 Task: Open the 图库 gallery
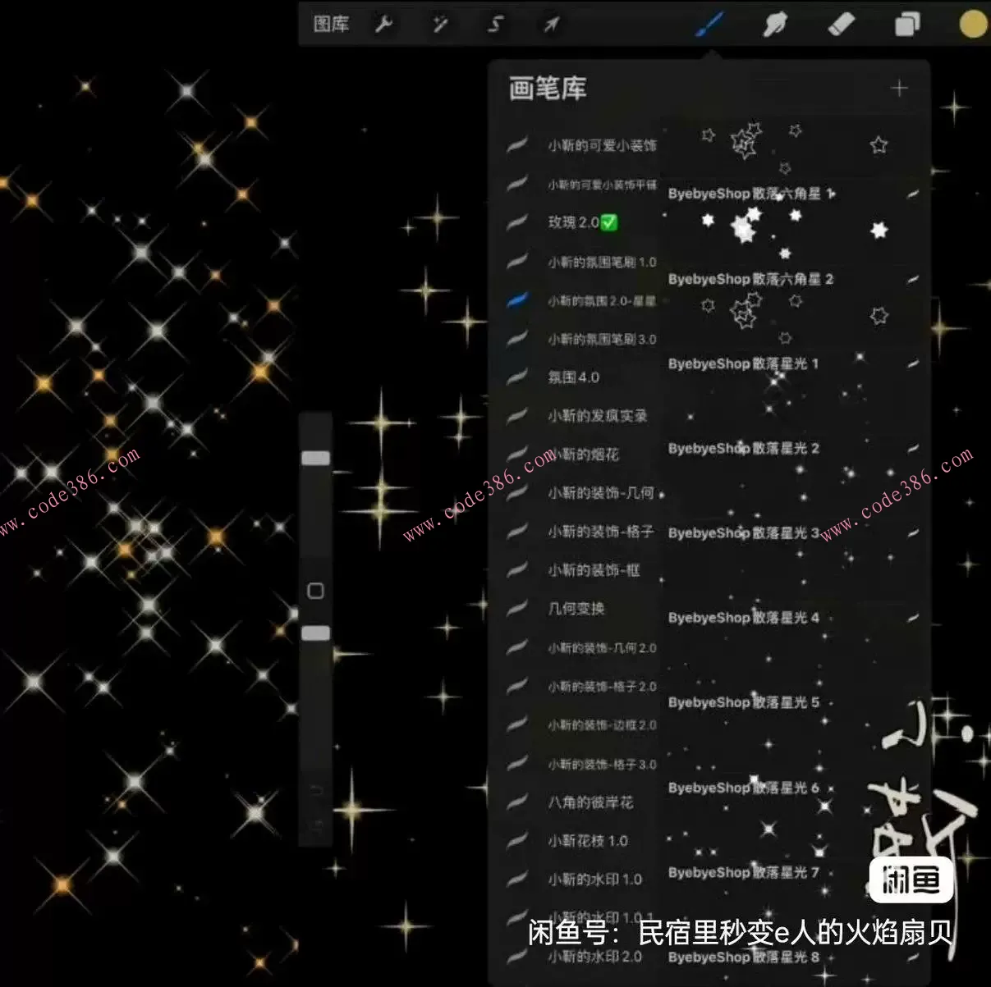332,24
